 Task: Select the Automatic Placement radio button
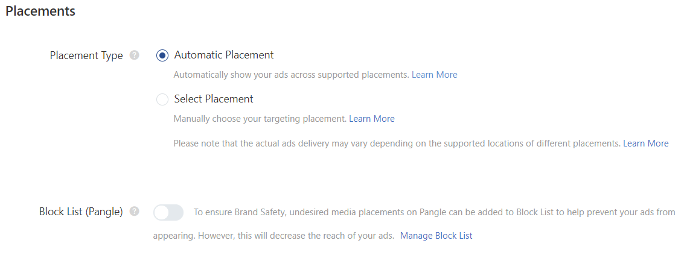point(162,55)
